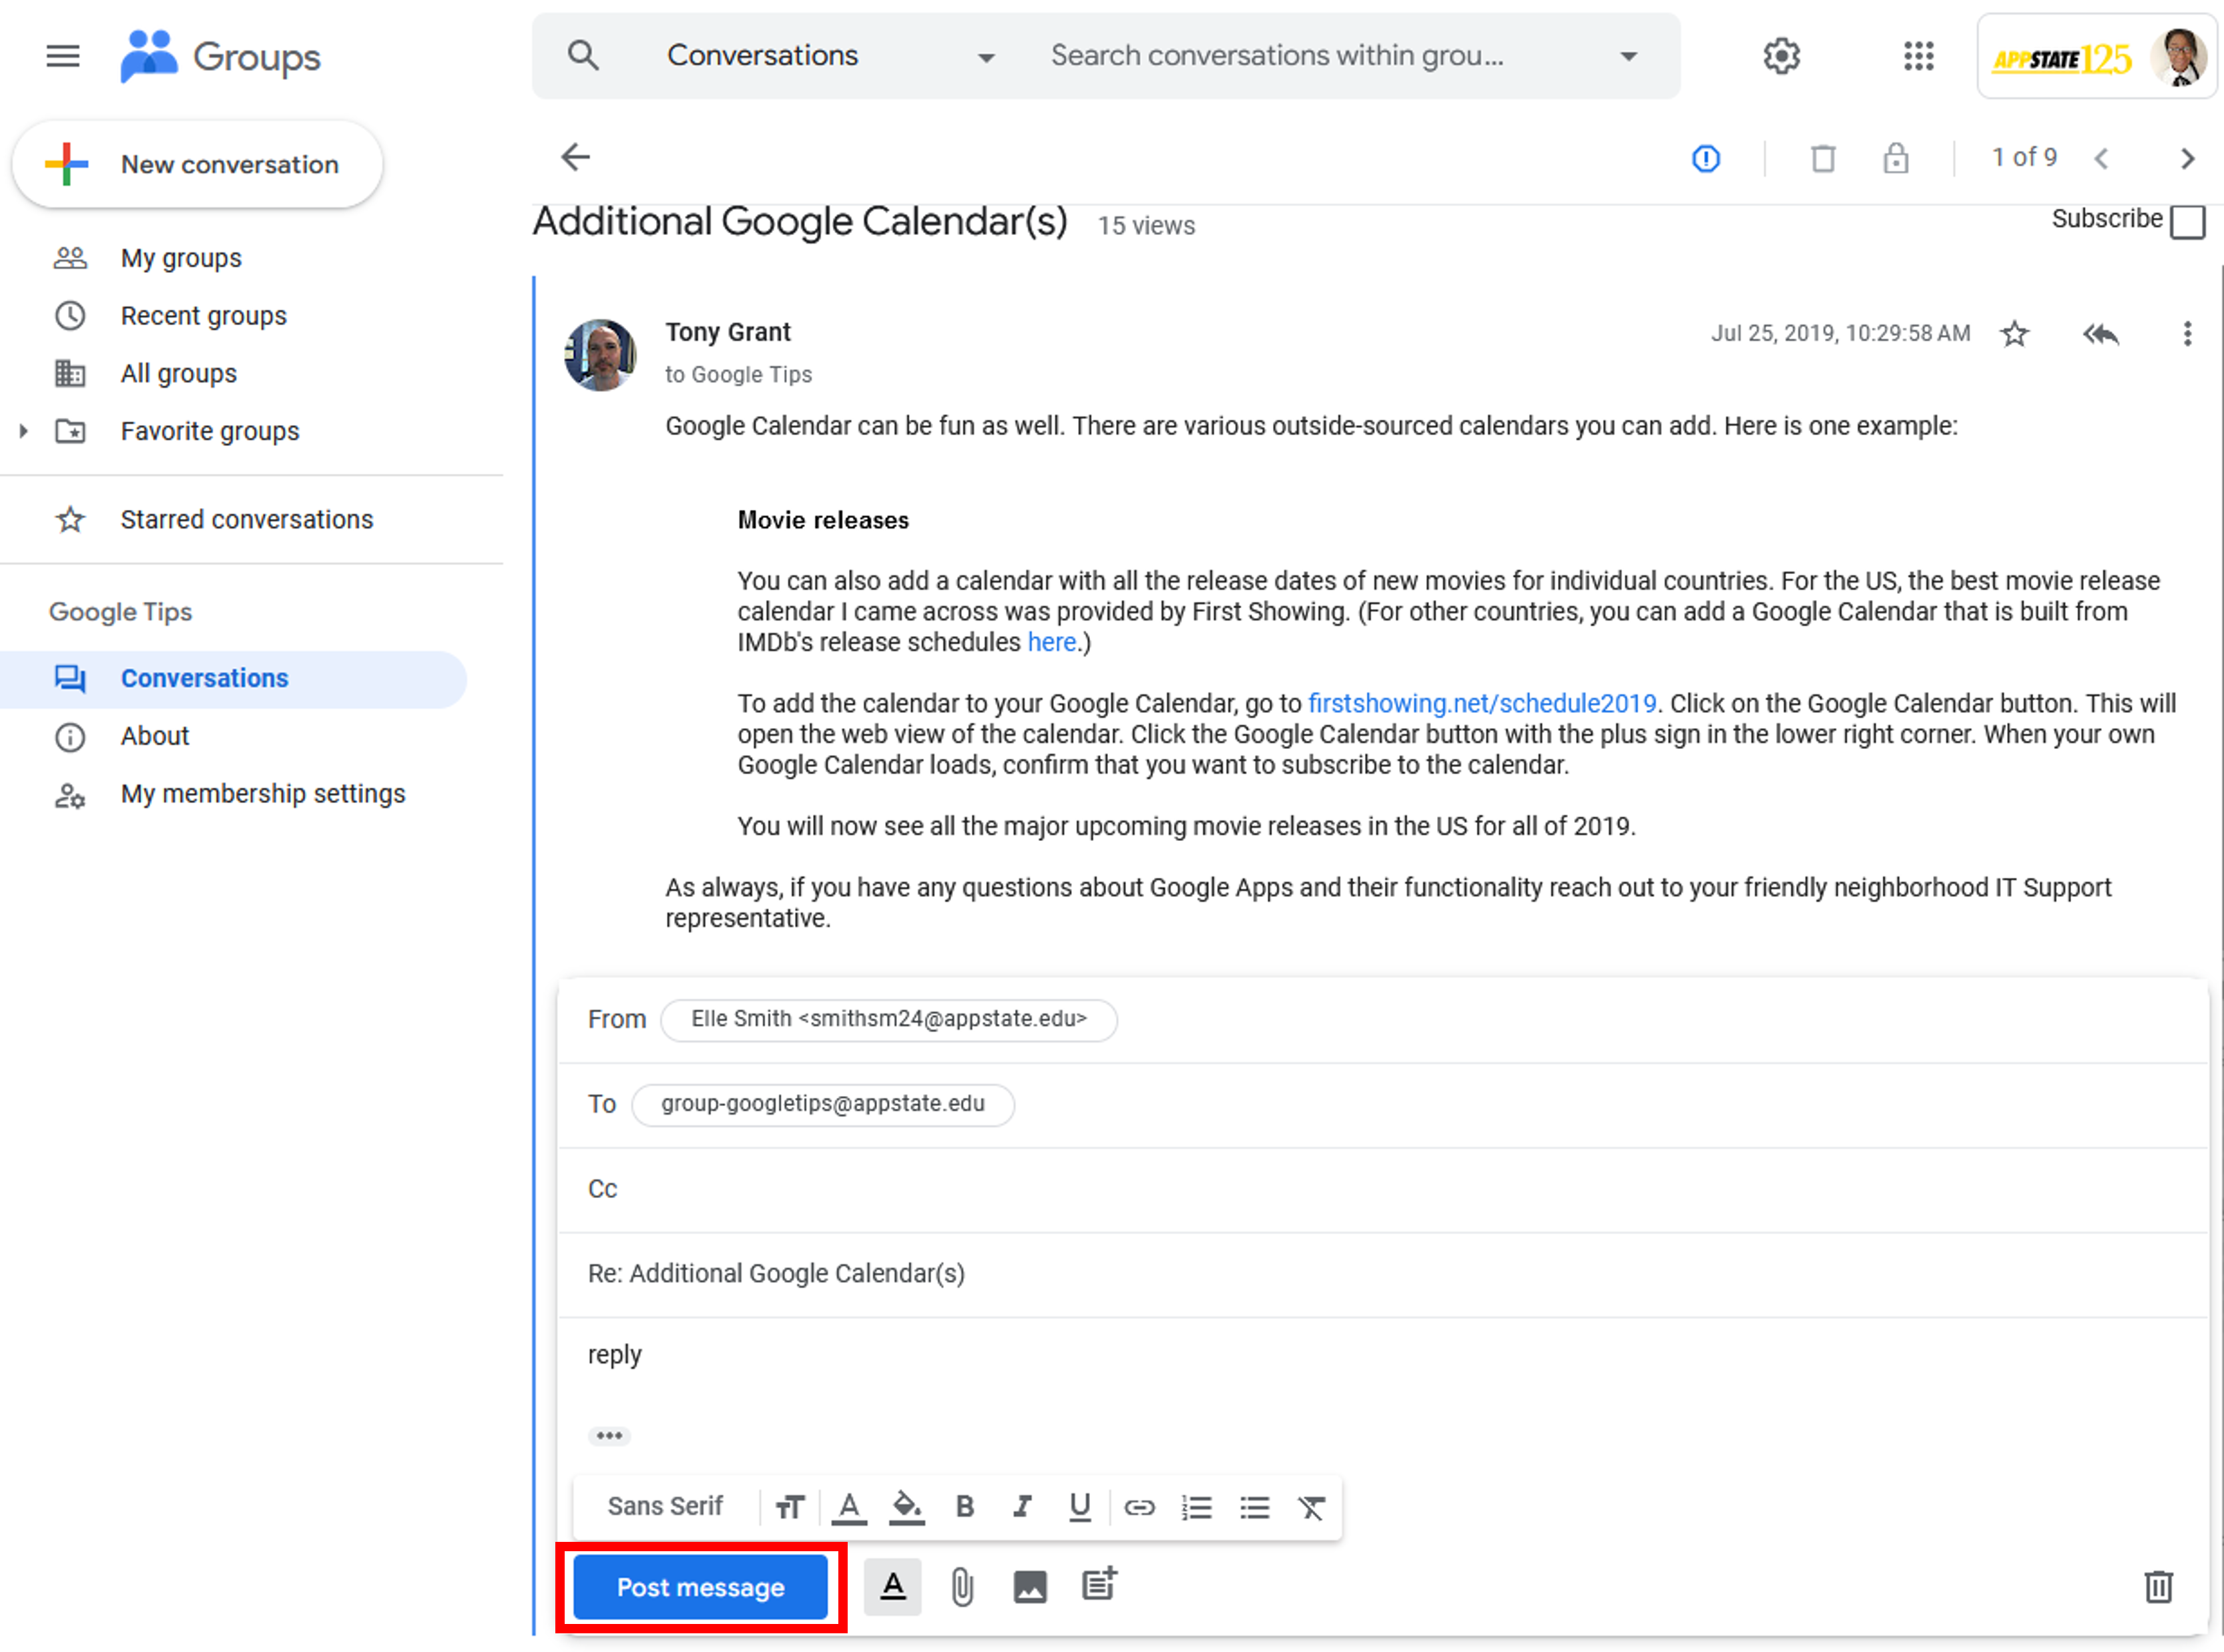
Task: Click the attach file paperclip icon
Action: point(961,1587)
